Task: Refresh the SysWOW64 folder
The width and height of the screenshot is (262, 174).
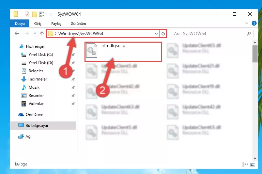Action: coord(163,34)
